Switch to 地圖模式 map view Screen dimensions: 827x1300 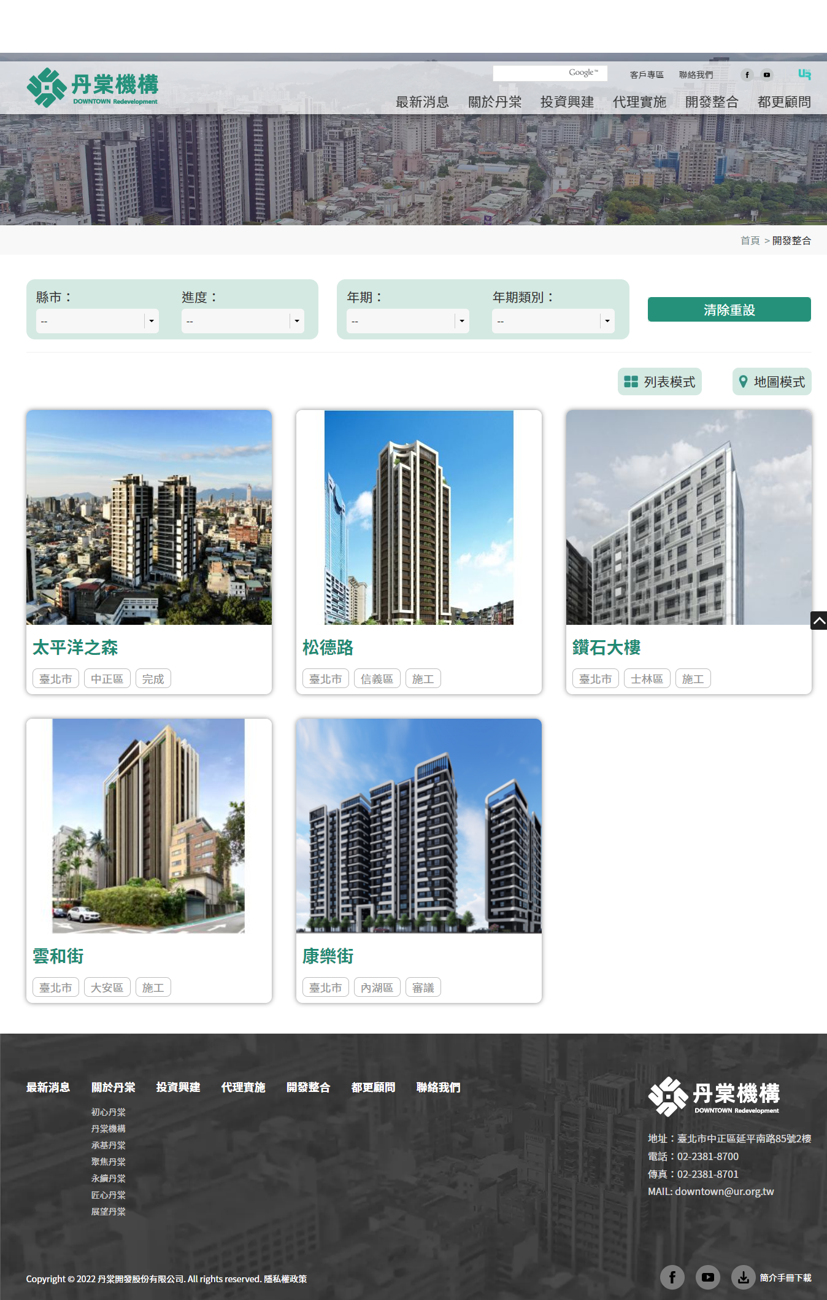771,382
